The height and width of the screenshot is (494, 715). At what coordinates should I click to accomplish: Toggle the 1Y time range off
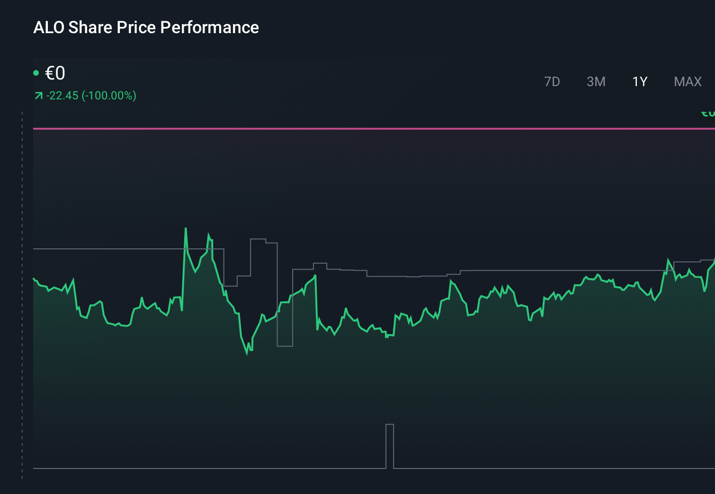click(638, 81)
